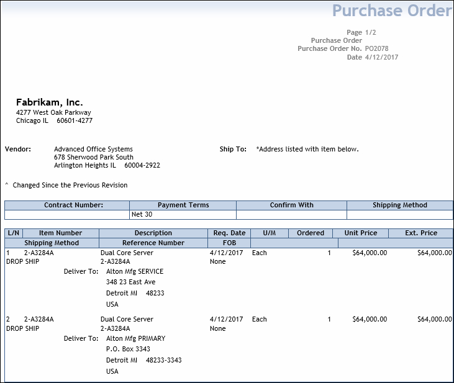
Task: Click the header date 4/12/2017
Action: [381, 57]
